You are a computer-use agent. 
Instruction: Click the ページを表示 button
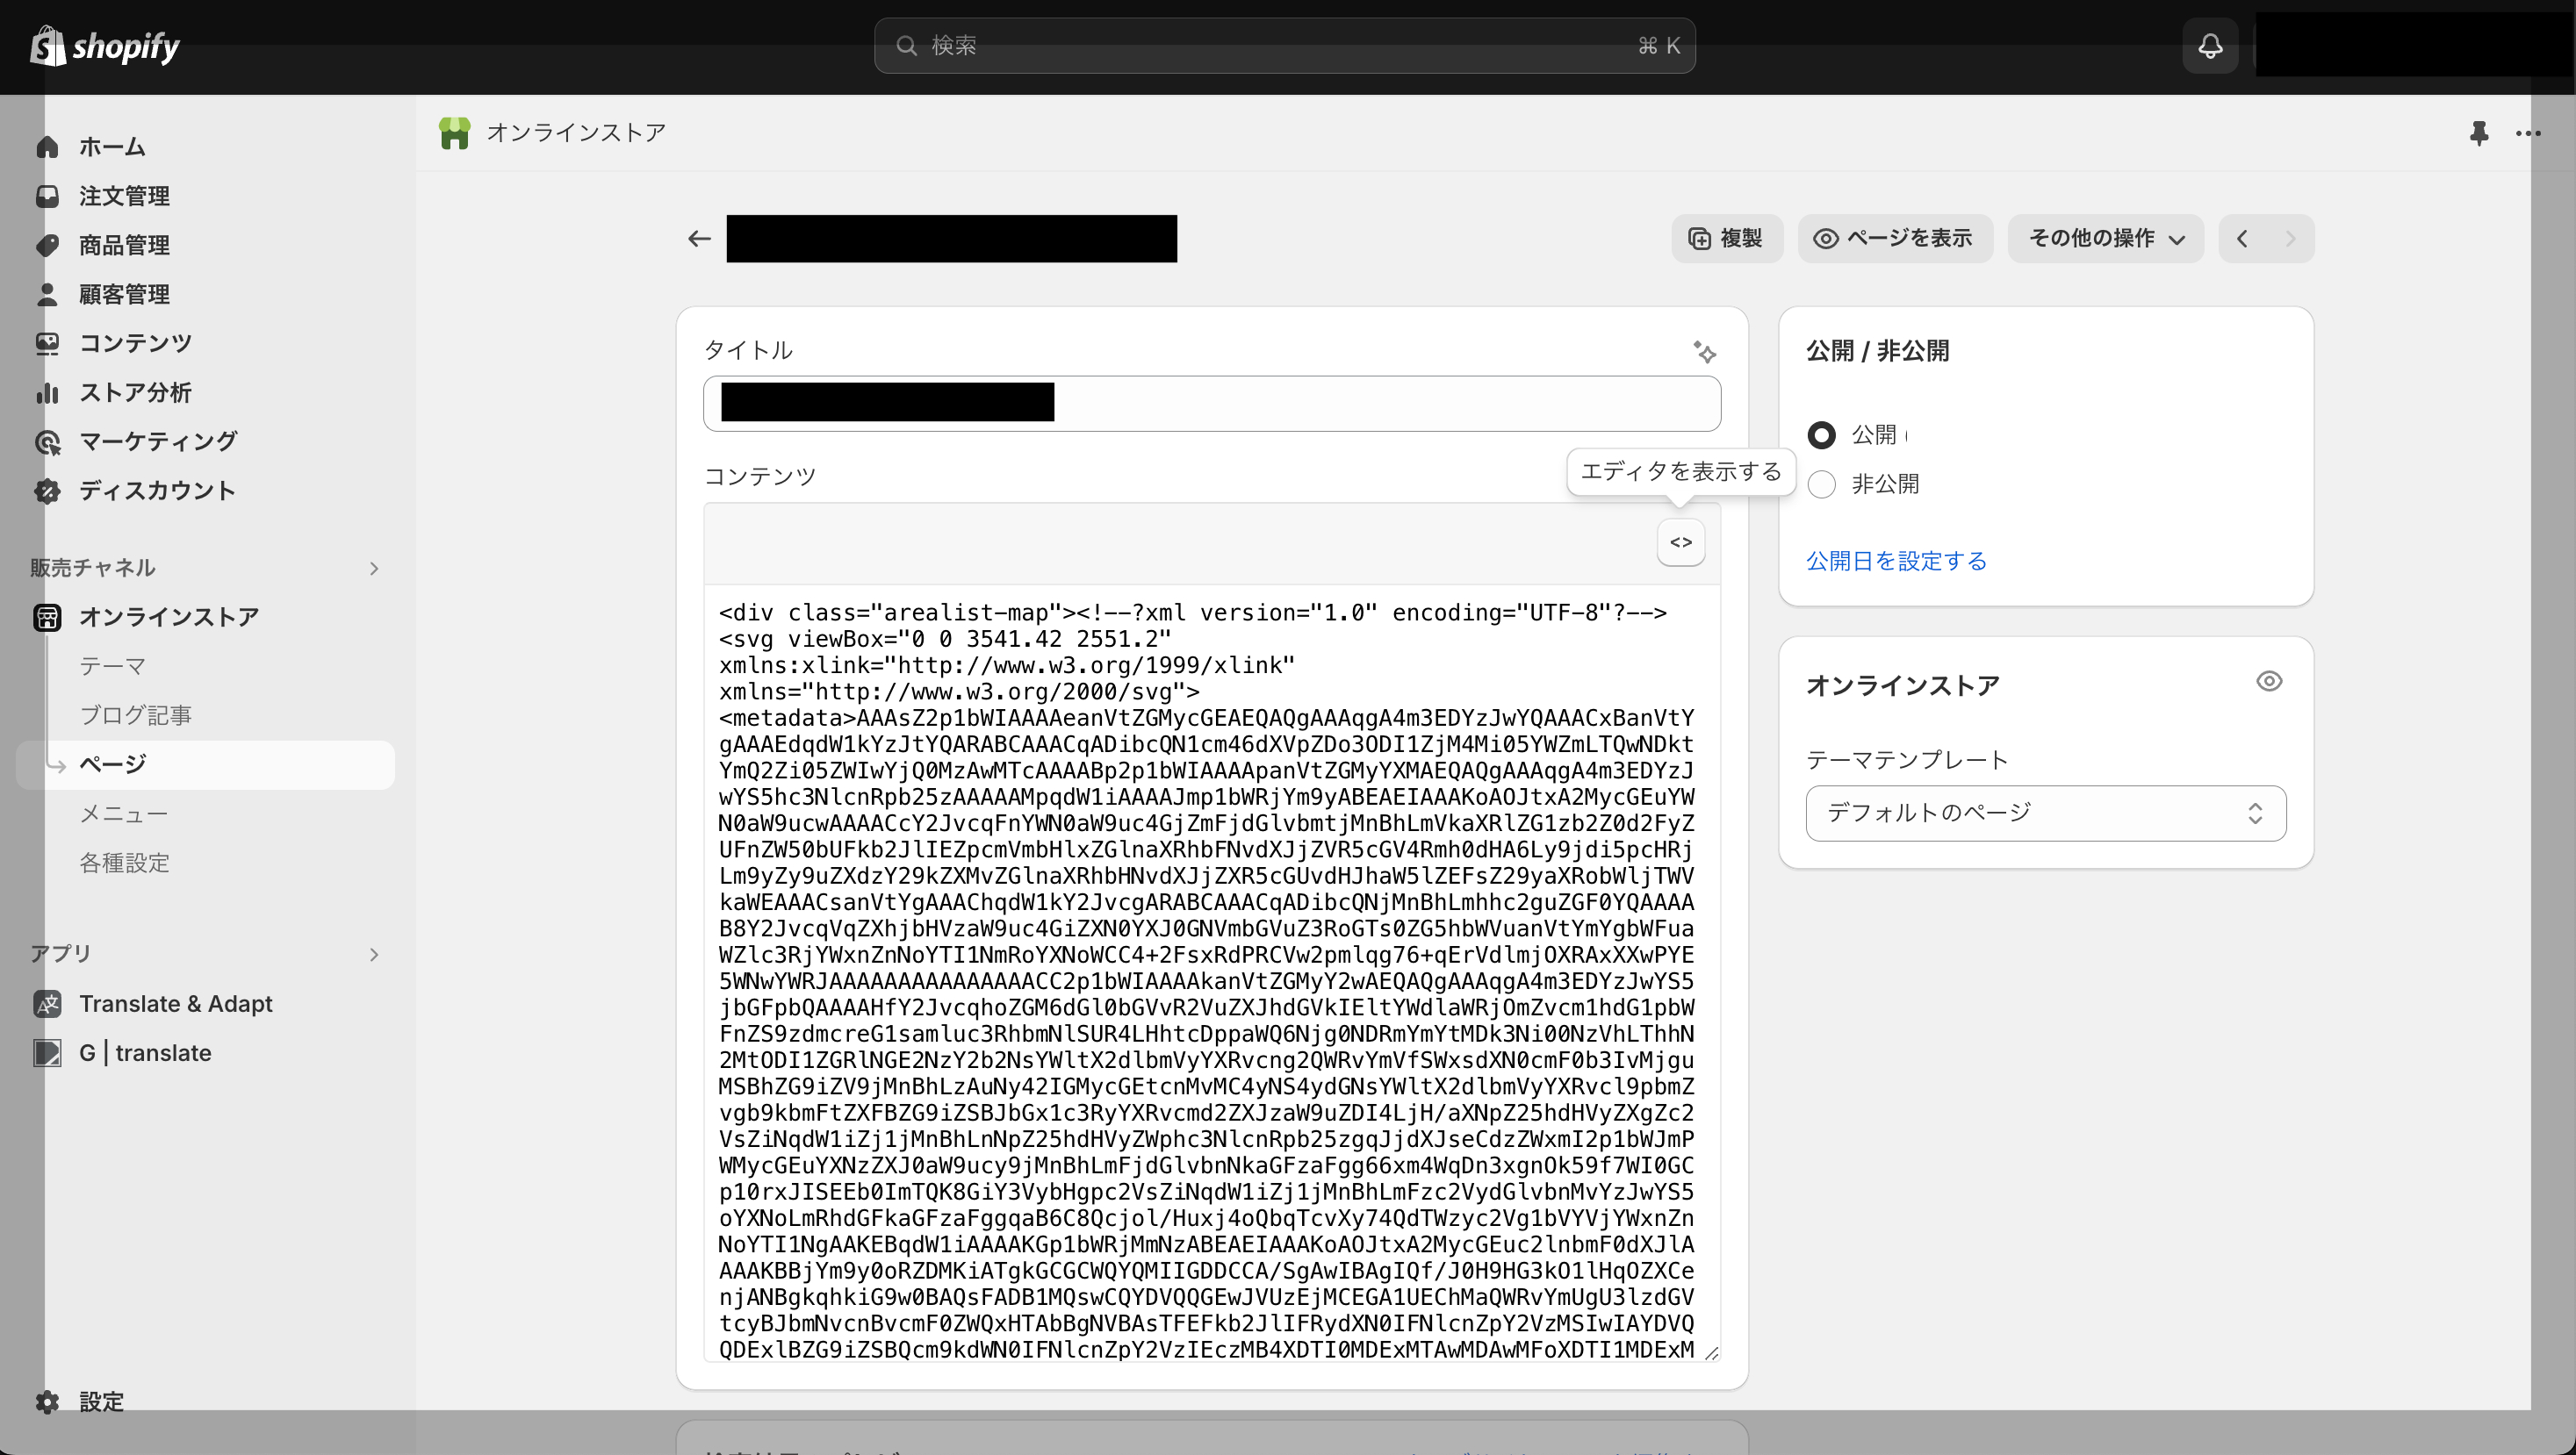click(1895, 239)
